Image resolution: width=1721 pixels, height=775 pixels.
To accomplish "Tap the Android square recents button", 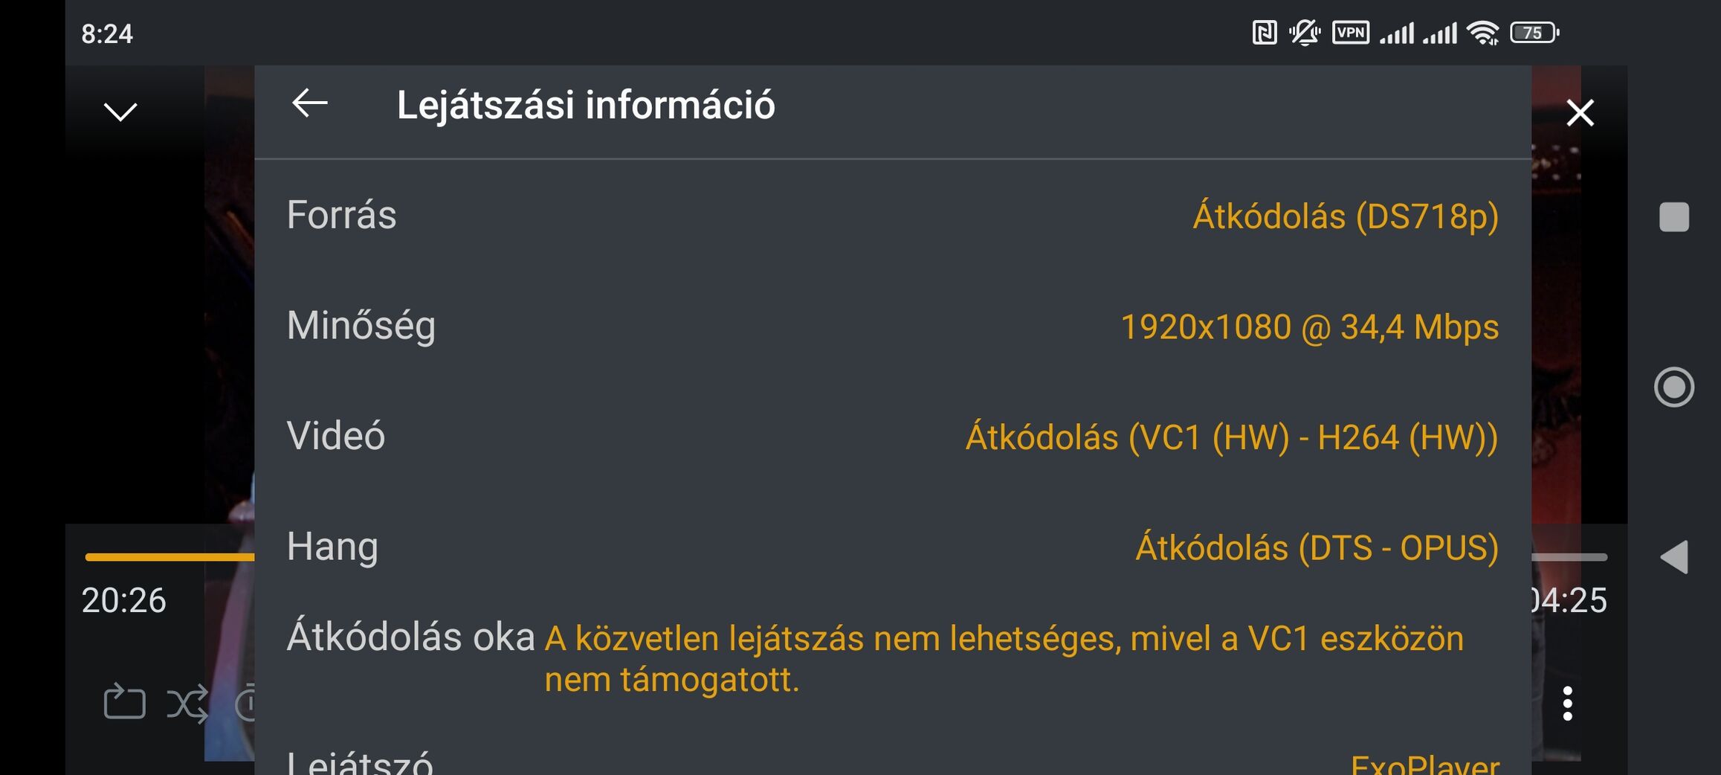I will (x=1674, y=217).
